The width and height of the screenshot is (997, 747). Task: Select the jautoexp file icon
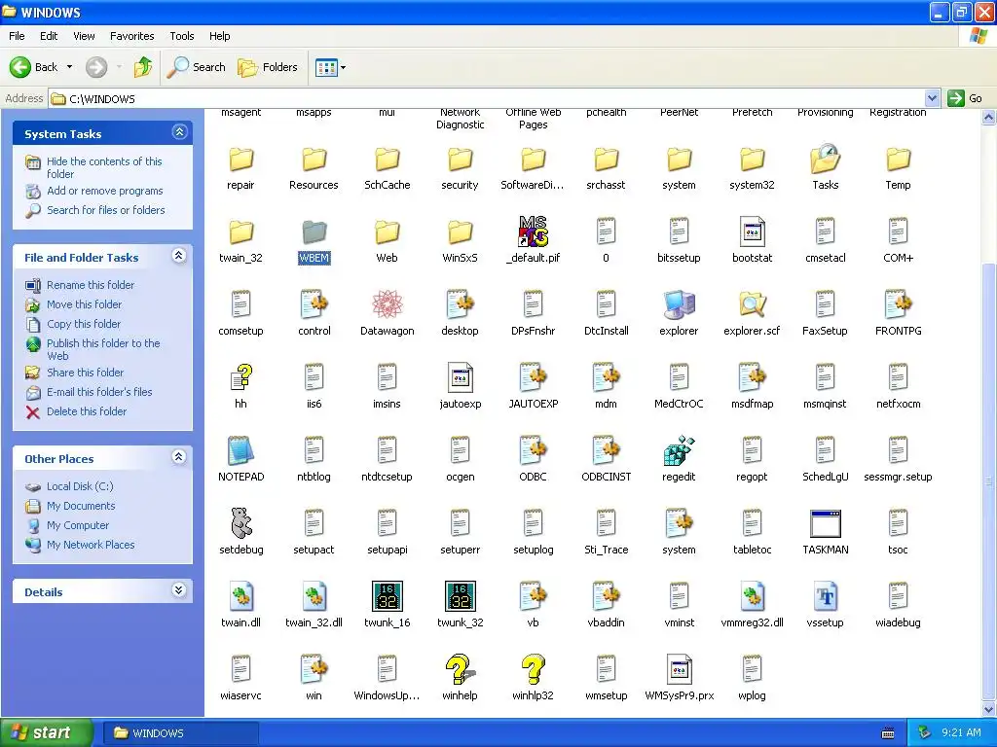[460, 377]
